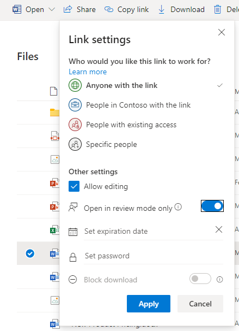The width and height of the screenshot is (239, 331).
Task: Click the Delete trash icon in toolbar
Action: click(217, 9)
